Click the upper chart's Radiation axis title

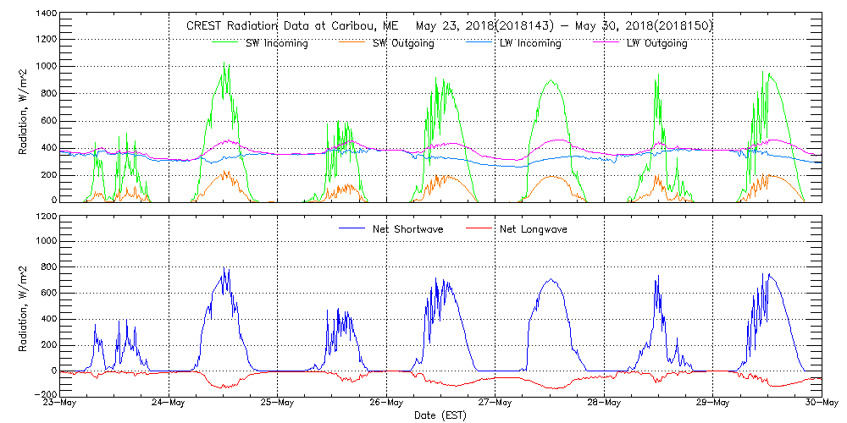pos(24,108)
